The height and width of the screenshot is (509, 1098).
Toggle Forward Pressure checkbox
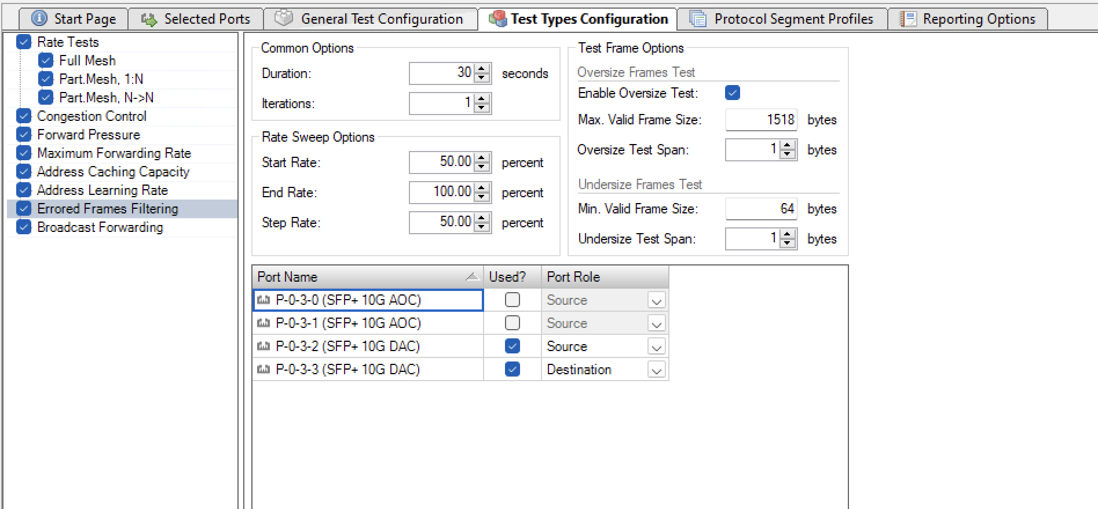point(24,134)
